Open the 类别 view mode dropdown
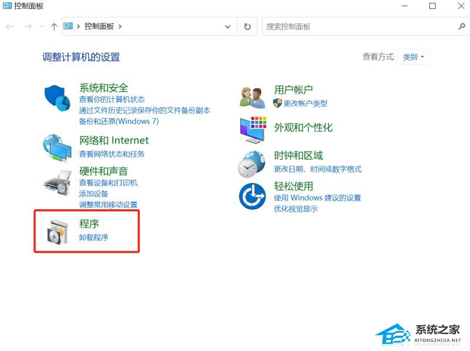 click(x=414, y=56)
